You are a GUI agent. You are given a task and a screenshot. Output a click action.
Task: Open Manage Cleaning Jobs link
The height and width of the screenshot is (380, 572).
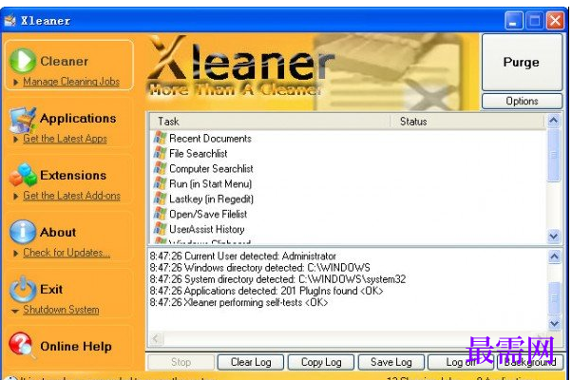point(71,82)
